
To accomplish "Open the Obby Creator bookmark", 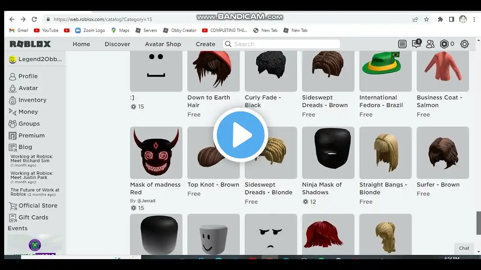I will 180,30.
